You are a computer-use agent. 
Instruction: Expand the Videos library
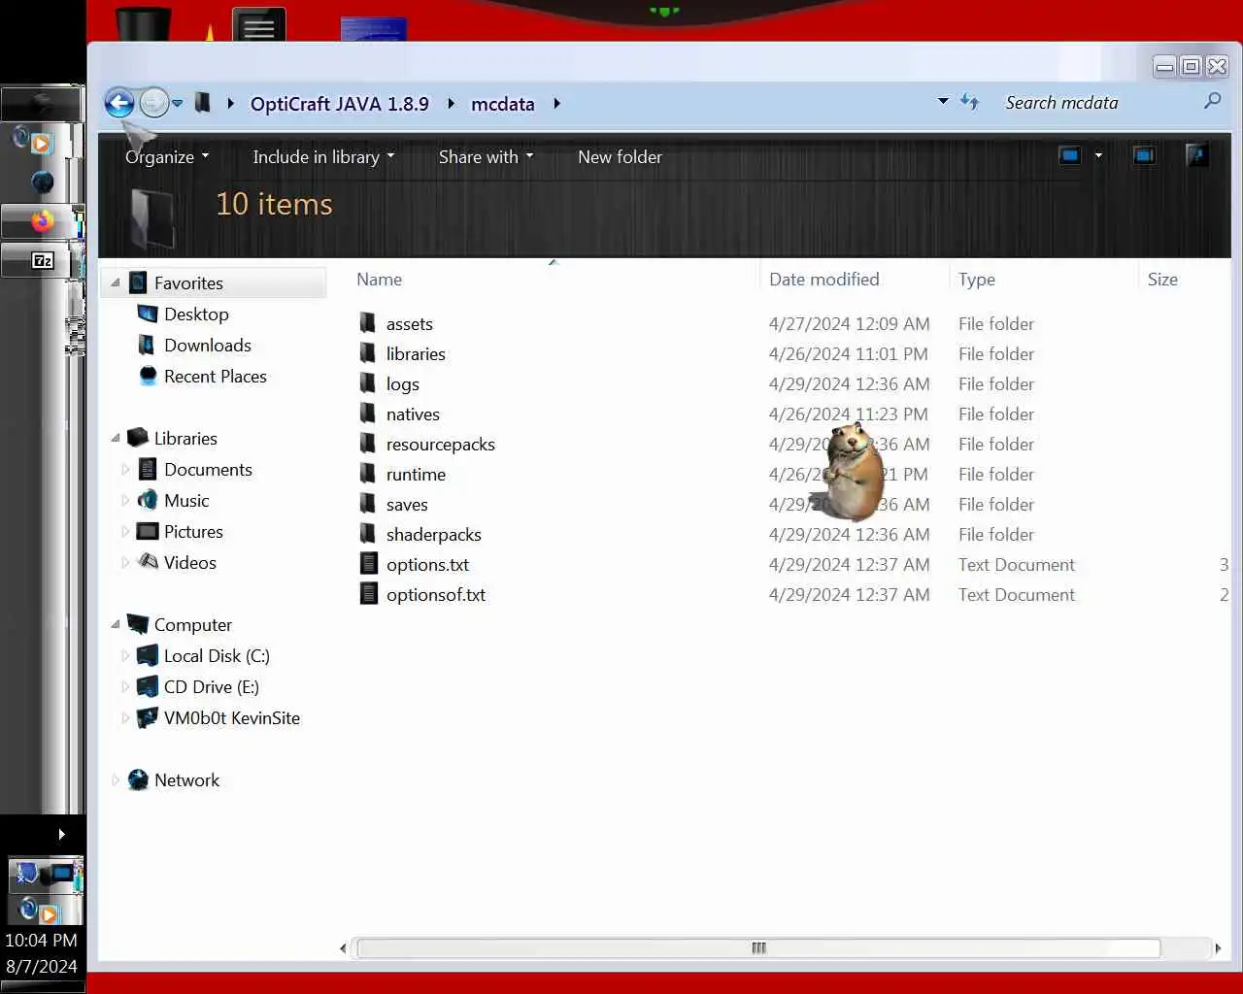point(124,563)
